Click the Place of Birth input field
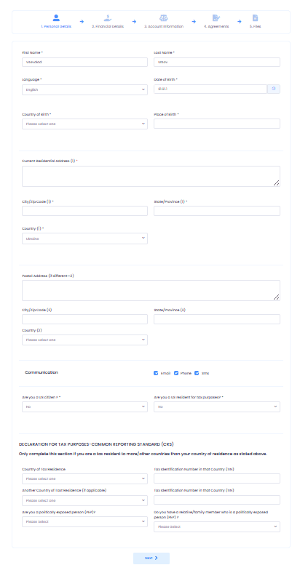300x573 pixels. coord(217,124)
